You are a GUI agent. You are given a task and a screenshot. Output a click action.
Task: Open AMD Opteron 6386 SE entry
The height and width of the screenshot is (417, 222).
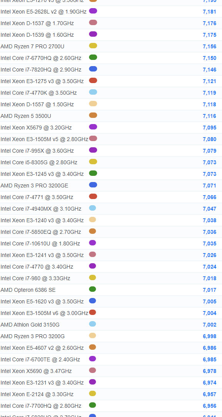tap(28, 290)
